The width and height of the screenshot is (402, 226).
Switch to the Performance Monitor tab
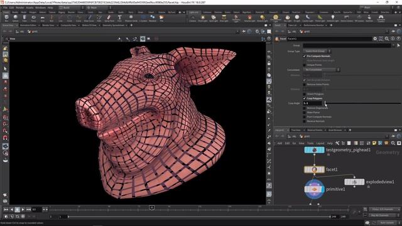[x=313, y=25]
